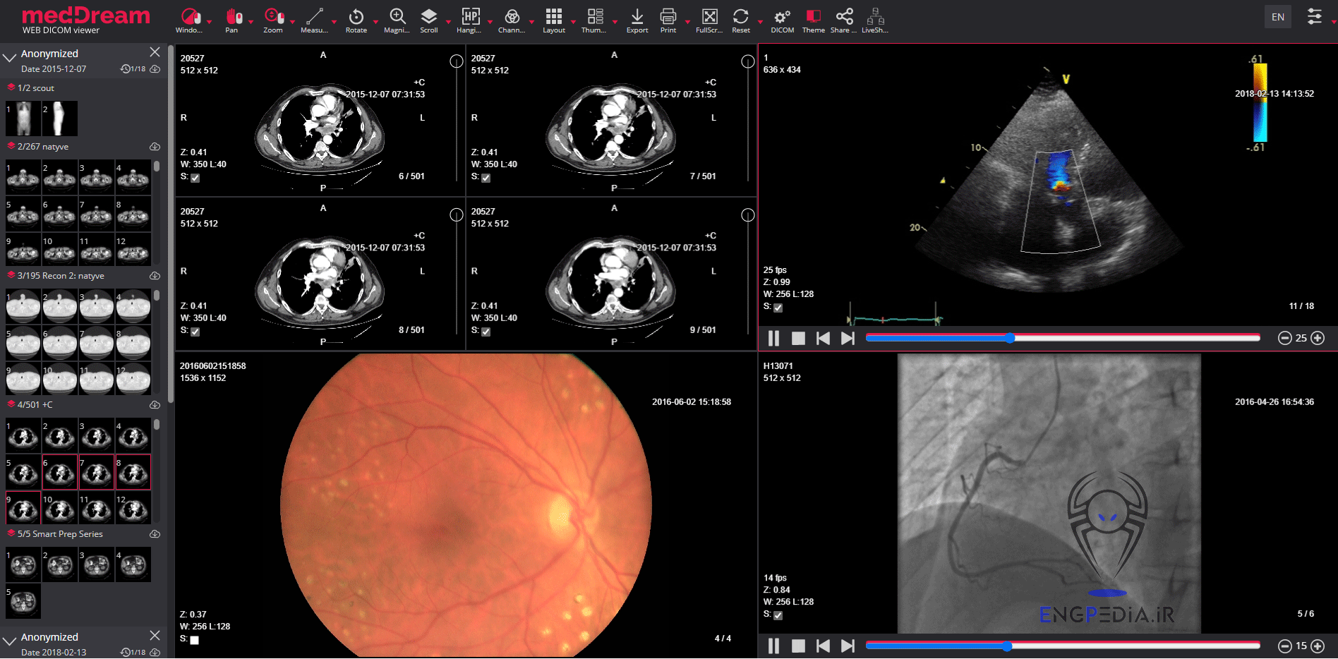Toggle S checkbox in image 9 / 501 viewport

pos(486,332)
